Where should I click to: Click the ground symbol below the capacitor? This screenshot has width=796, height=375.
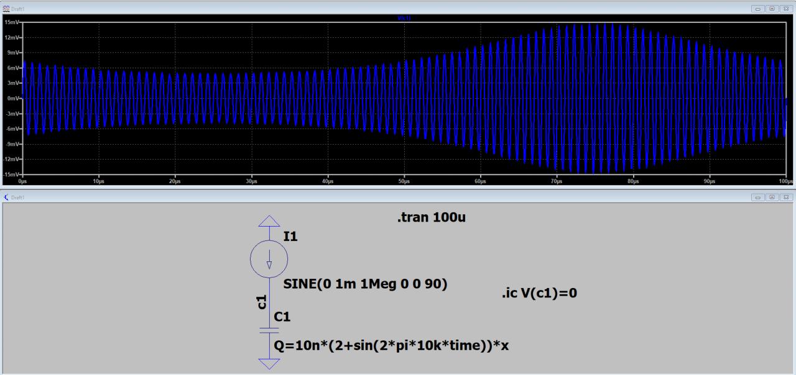269,363
